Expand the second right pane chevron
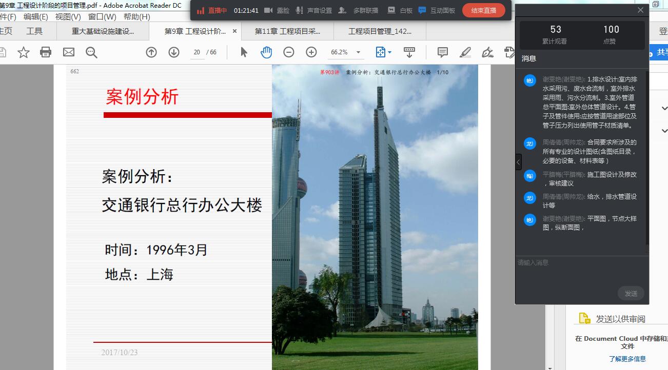The width and height of the screenshot is (668, 370). coord(664,131)
